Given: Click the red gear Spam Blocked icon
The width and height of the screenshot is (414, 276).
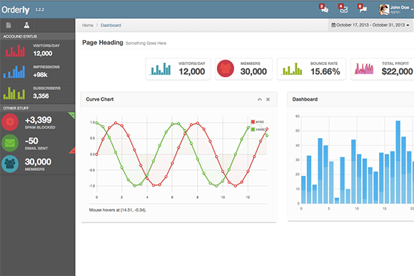Looking at the screenshot, I should coord(10,122).
